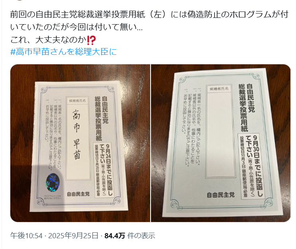Click the 午後10:54 post timestamp
Screen dimensions: 296x249
coord(26,235)
